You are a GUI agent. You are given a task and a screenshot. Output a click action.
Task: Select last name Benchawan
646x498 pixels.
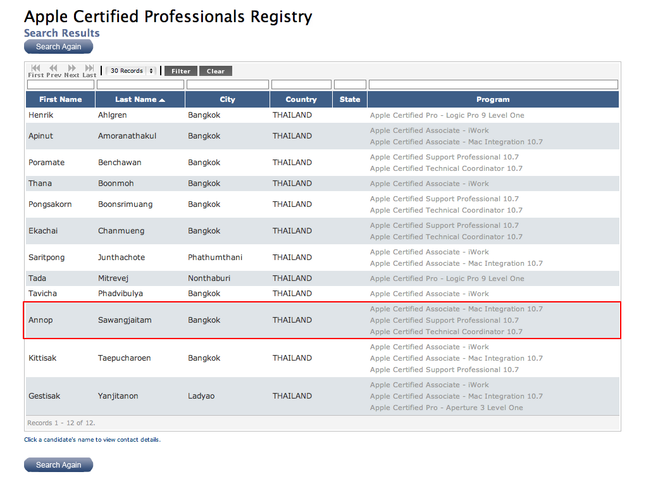click(x=120, y=162)
